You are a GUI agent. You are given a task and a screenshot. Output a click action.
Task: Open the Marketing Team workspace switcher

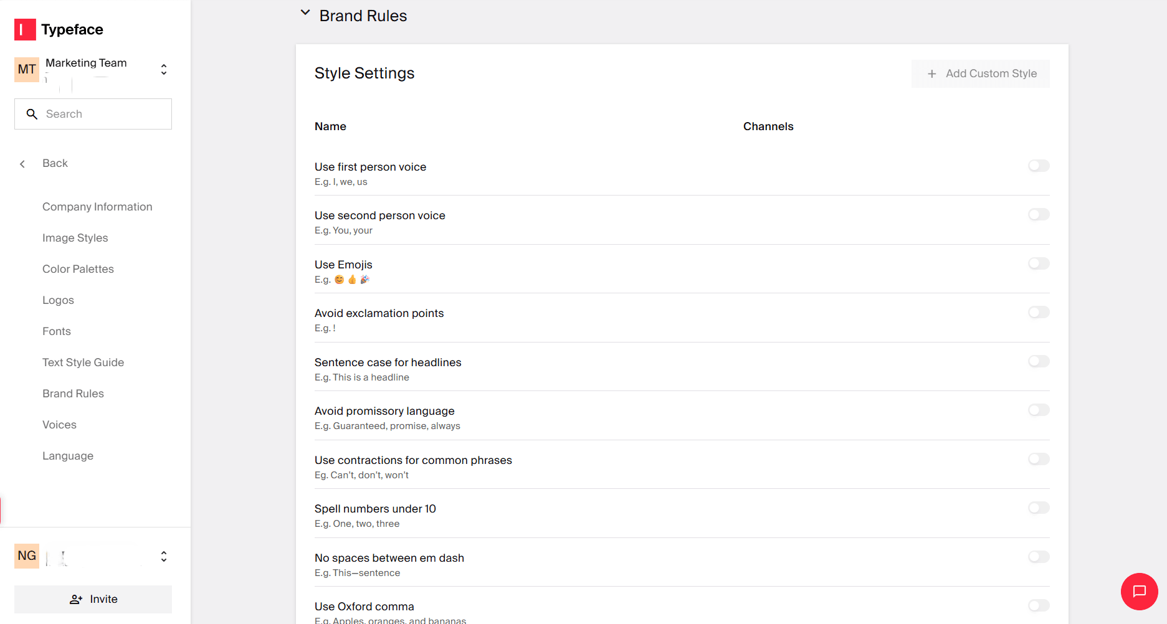pyautogui.click(x=163, y=69)
